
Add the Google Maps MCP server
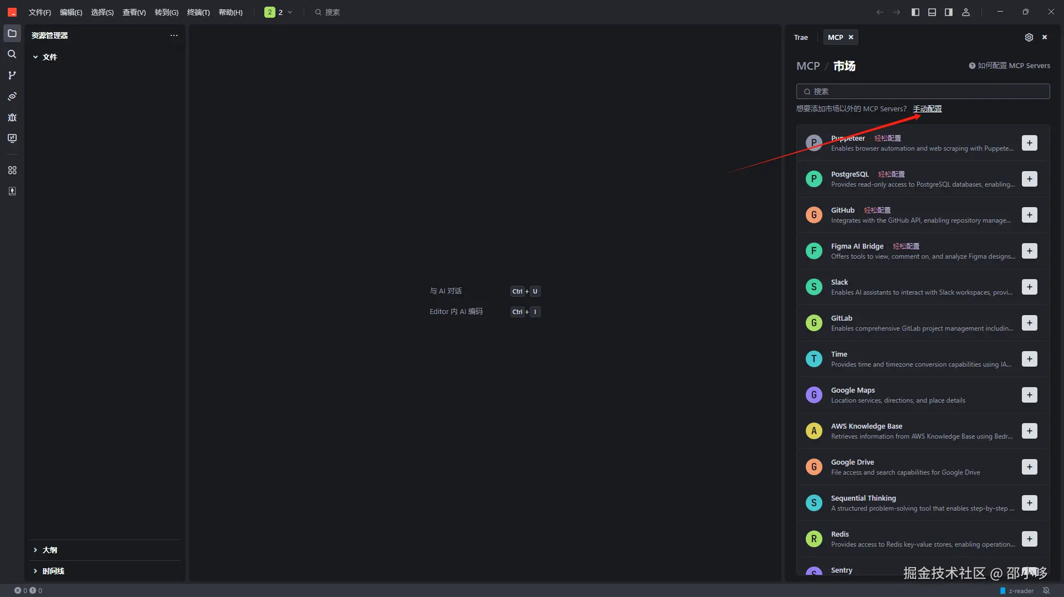[x=1030, y=395]
